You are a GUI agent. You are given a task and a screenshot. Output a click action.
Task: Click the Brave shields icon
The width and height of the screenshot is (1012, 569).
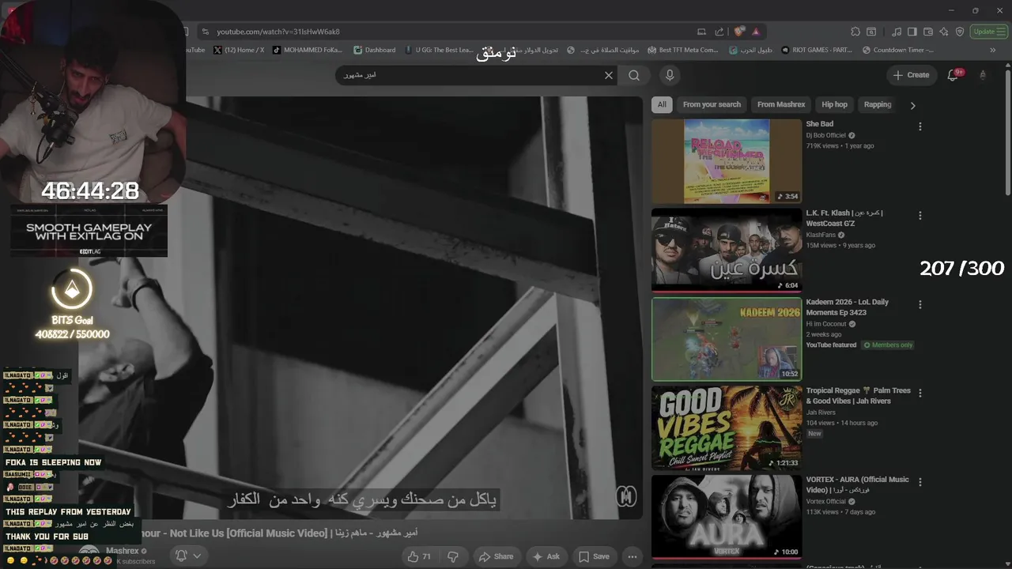click(739, 32)
